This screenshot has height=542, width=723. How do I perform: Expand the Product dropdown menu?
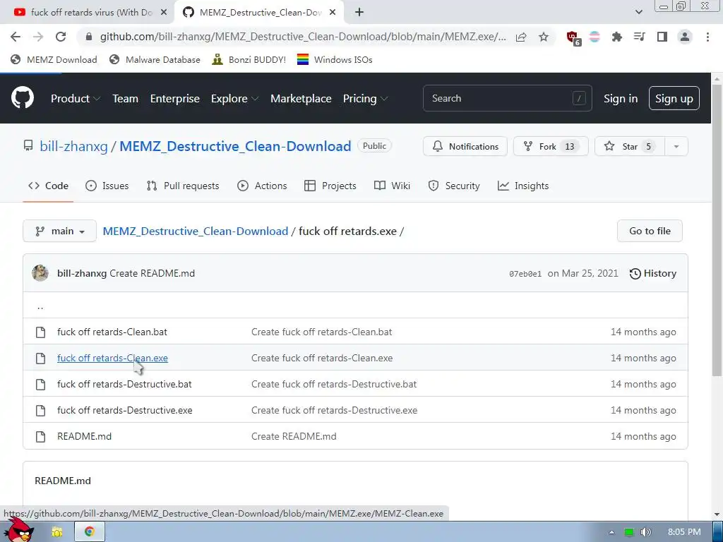point(76,99)
